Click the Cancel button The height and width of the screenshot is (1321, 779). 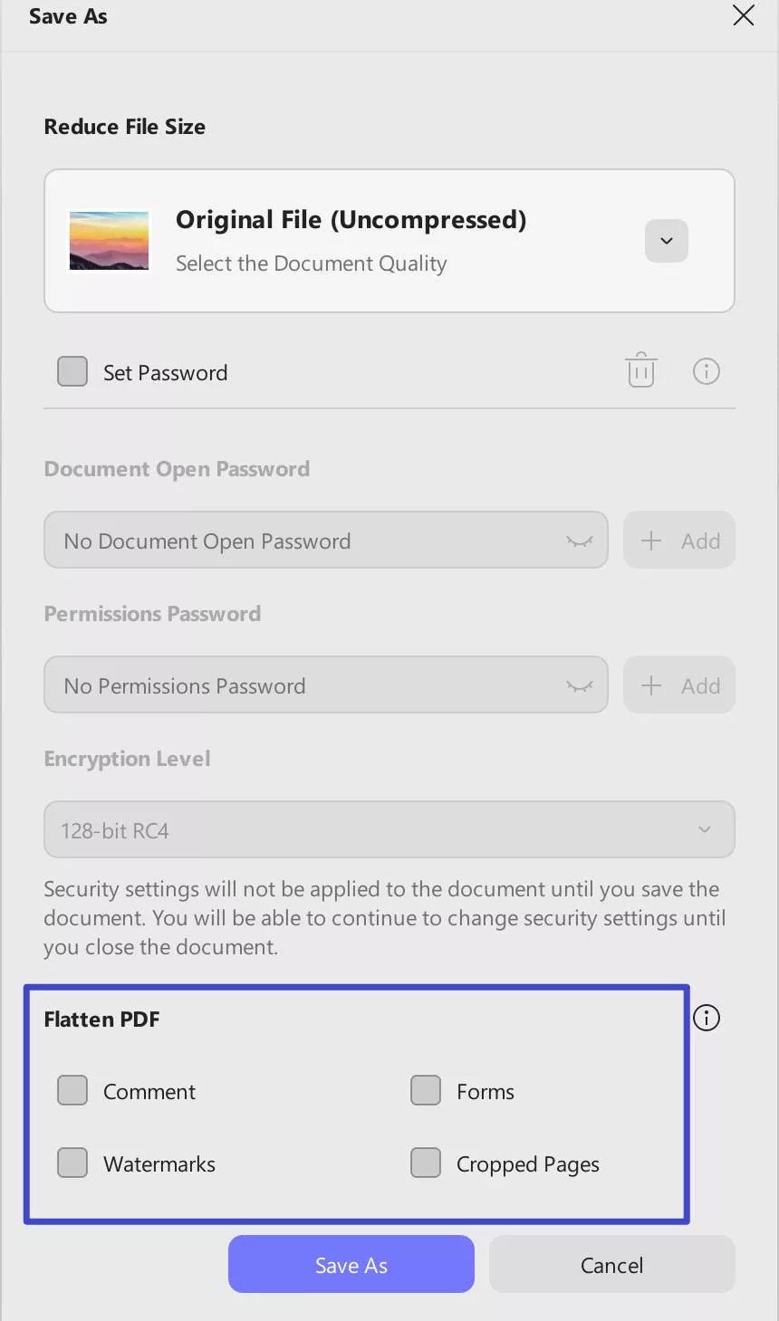coord(611,1264)
